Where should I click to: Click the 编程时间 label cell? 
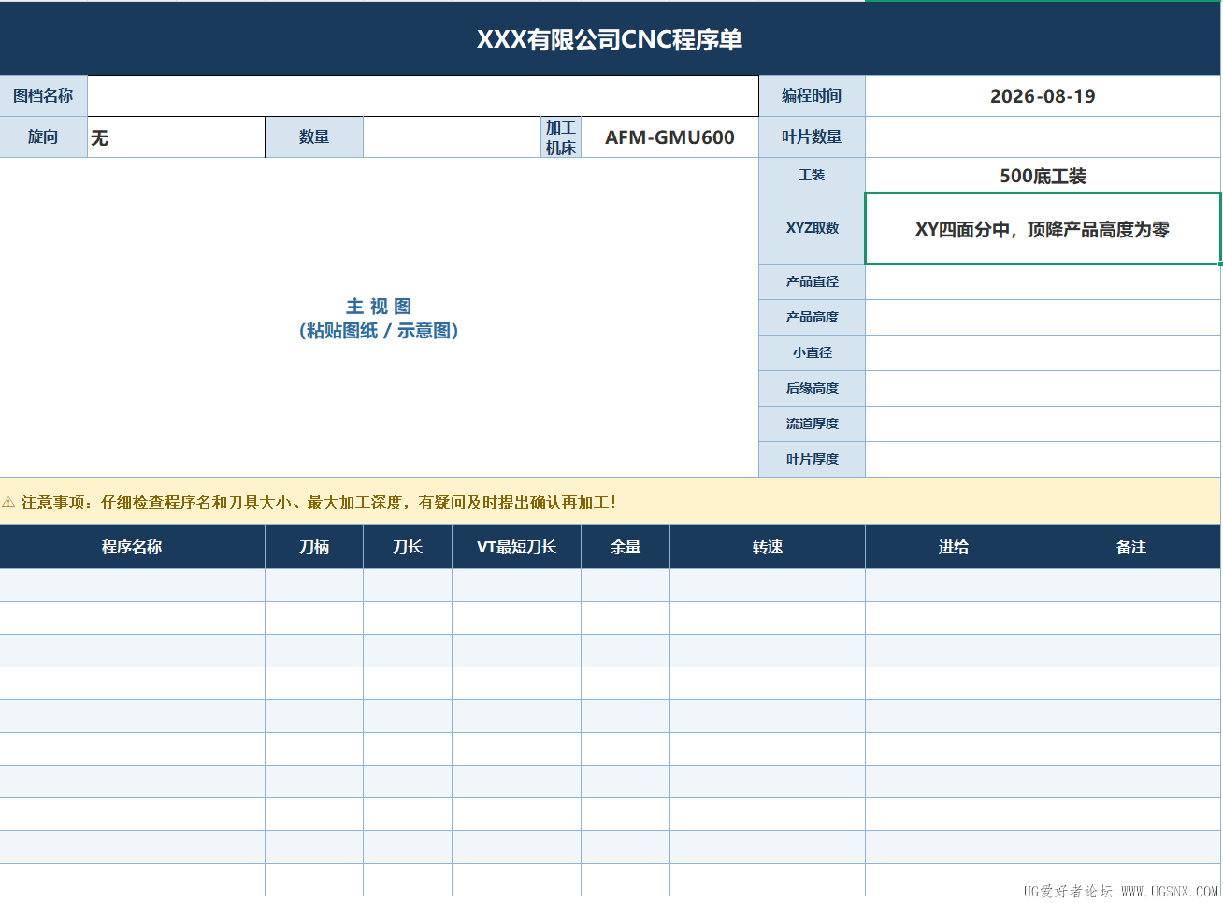coord(812,96)
